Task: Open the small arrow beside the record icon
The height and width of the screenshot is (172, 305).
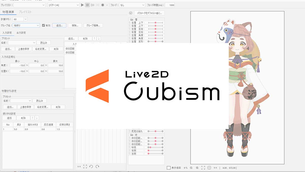Action: click(107, 5)
